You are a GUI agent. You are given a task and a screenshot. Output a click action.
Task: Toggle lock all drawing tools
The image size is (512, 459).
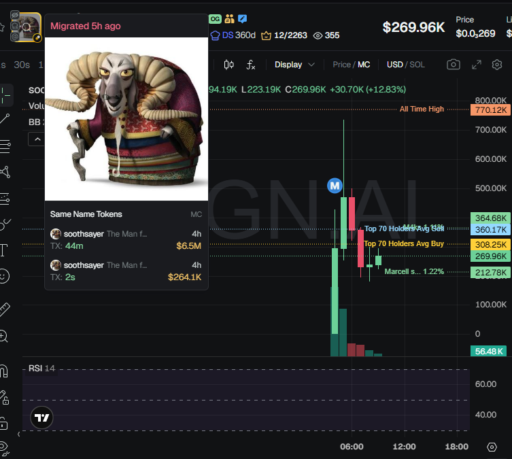coord(3,424)
